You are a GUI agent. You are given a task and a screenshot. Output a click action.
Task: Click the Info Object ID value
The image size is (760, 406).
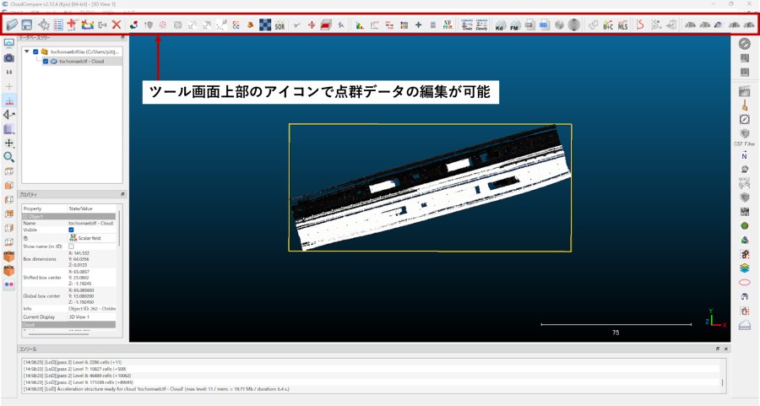click(x=92, y=309)
